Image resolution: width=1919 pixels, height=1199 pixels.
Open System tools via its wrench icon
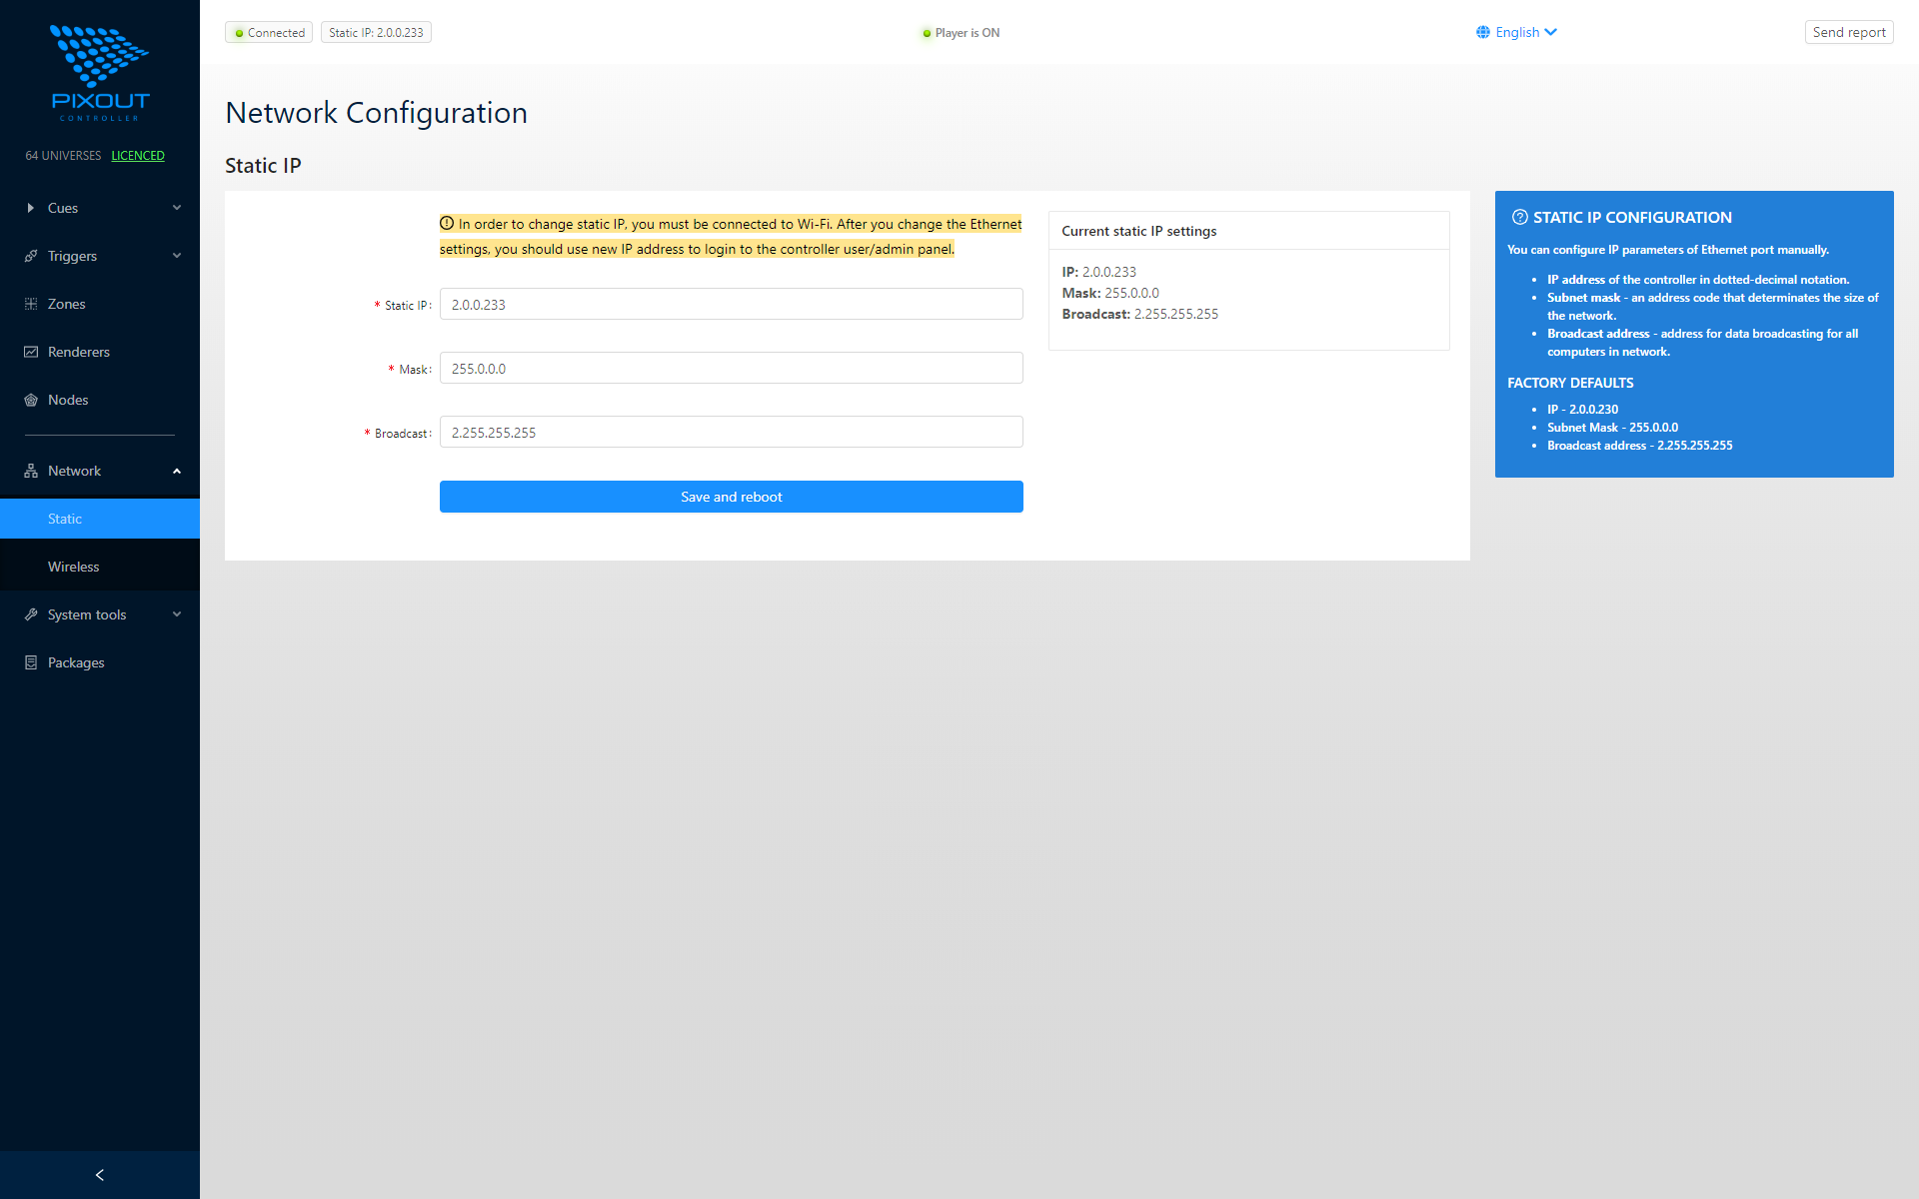pyautogui.click(x=32, y=614)
